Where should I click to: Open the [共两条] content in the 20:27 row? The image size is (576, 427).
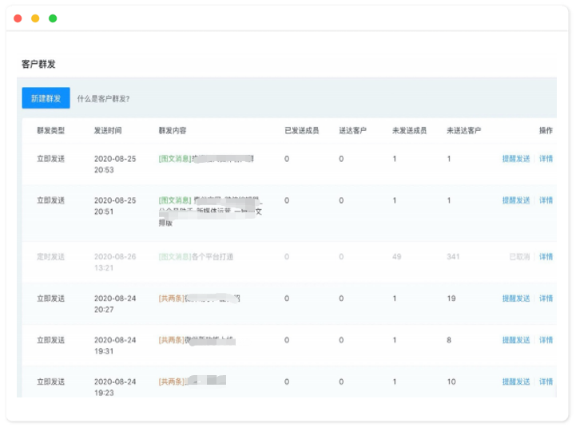pyautogui.click(x=171, y=299)
